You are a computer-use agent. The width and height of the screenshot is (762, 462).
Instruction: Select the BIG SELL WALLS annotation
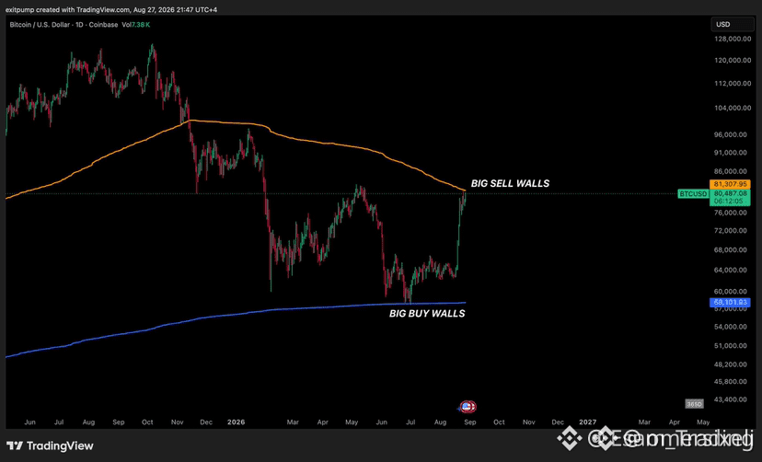510,183
